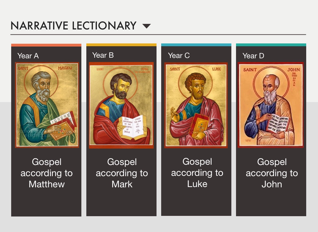This screenshot has height=232, width=318.
Task: Click the teal color bar above Year D
Action: (271, 45)
